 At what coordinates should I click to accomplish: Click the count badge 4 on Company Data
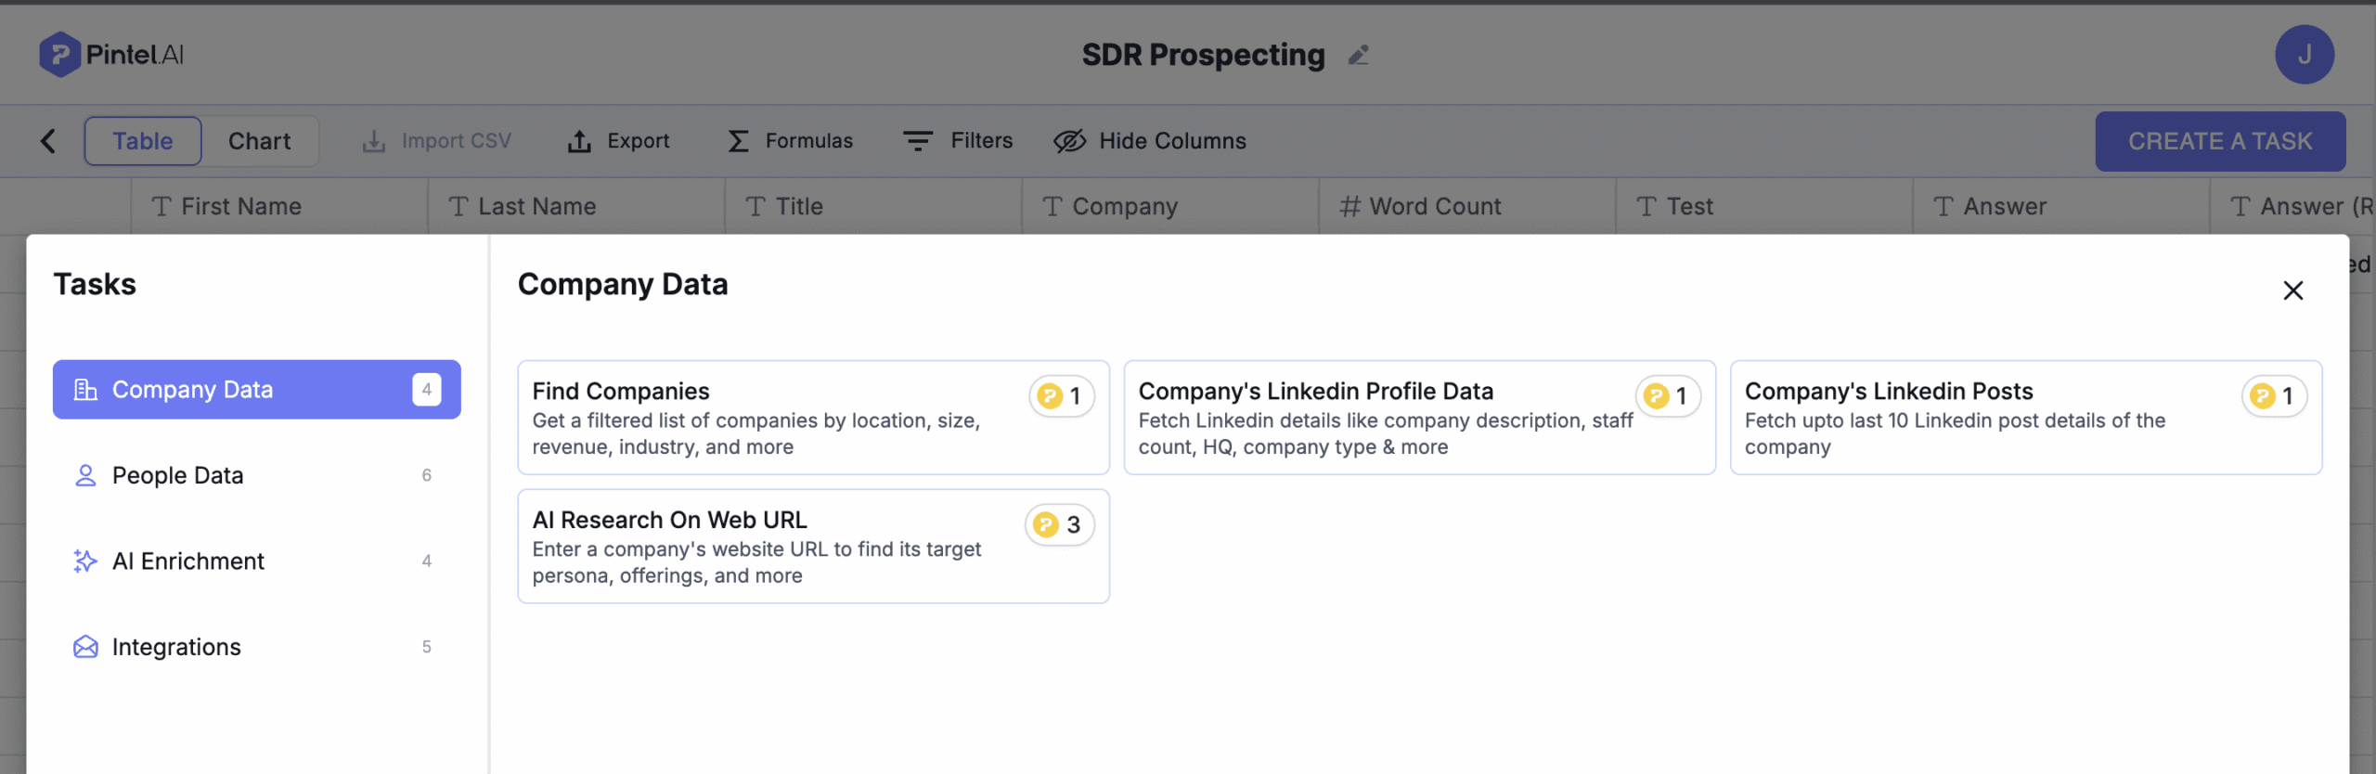tap(427, 389)
